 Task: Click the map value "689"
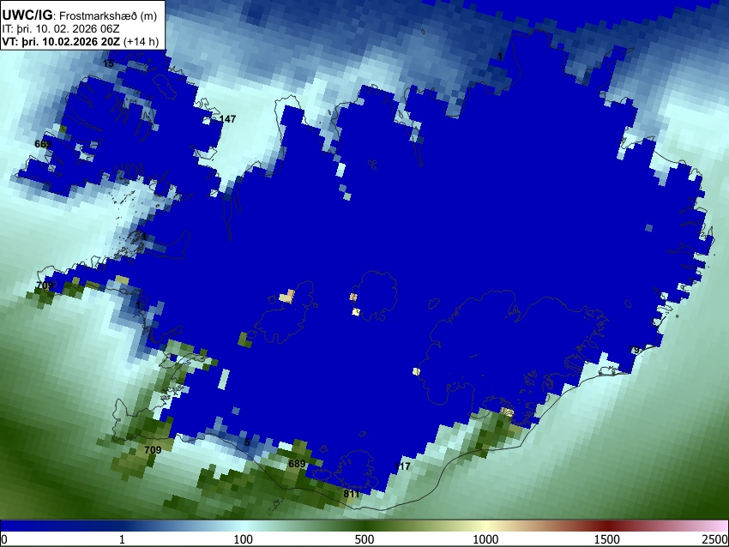pyautogui.click(x=297, y=464)
